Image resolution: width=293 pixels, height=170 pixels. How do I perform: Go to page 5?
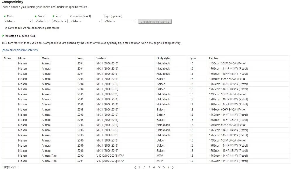tap(159, 167)
